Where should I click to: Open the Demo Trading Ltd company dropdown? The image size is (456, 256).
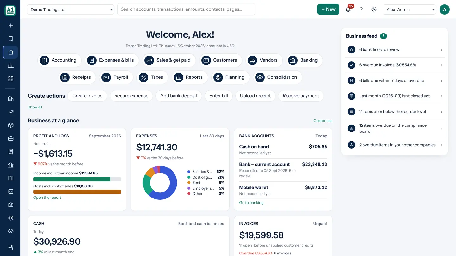71,9
